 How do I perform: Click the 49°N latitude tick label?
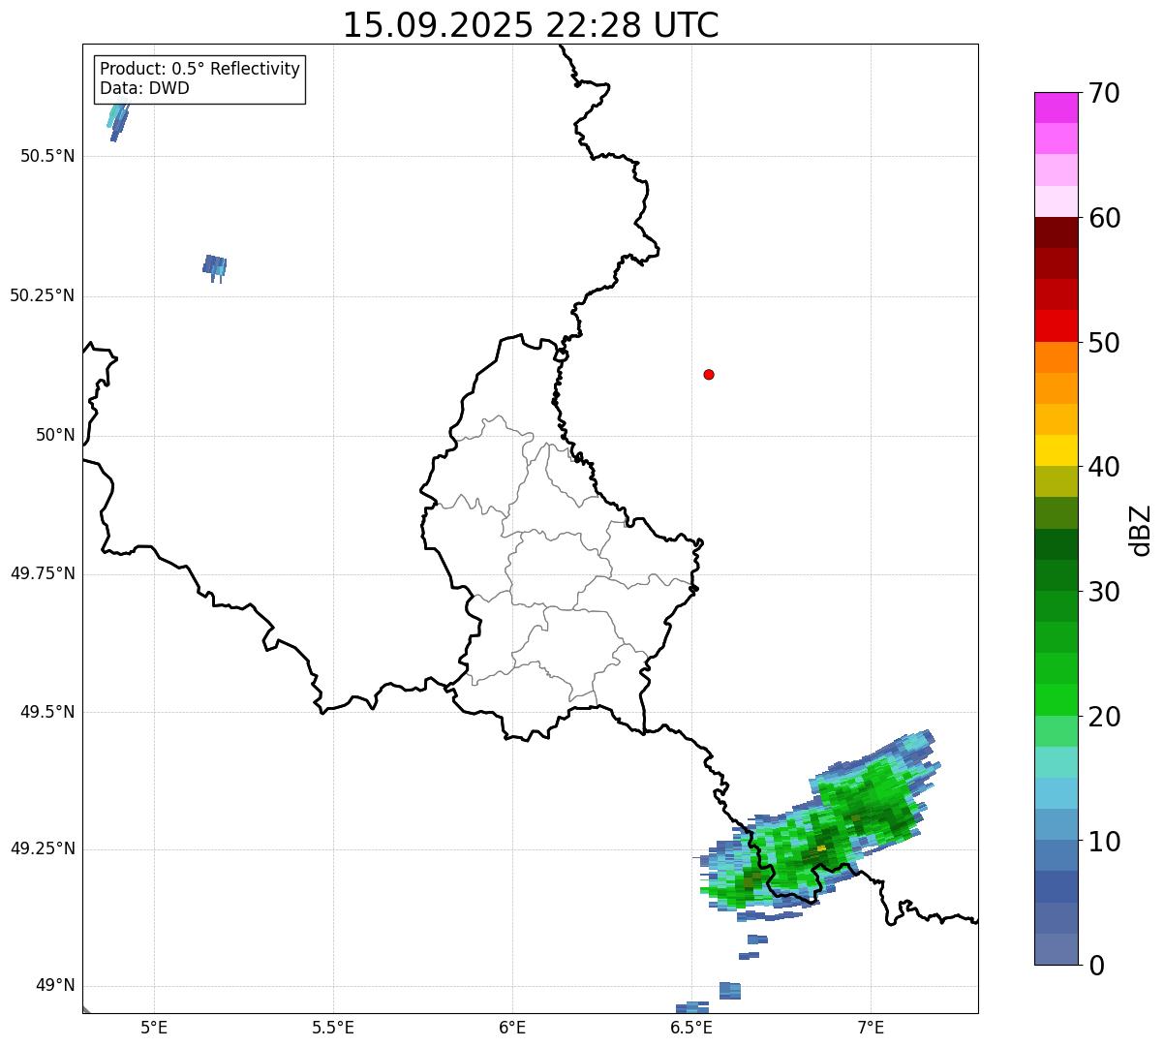pyautogui.click(x=55, y=985)
